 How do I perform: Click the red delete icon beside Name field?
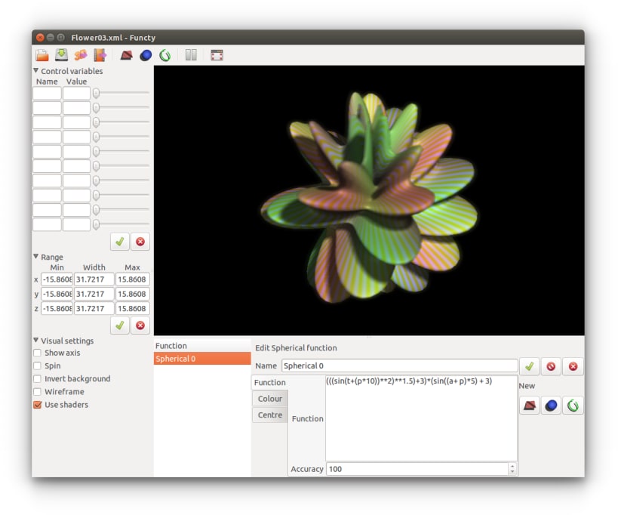[573, 366]
